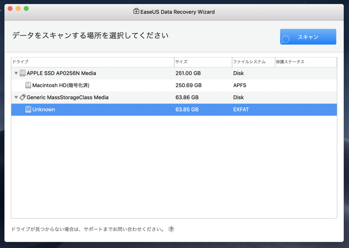Click Disk cell in APPLE SSD row
The height and width of the screenshot is (248, 349).
(x=238, y=73)
